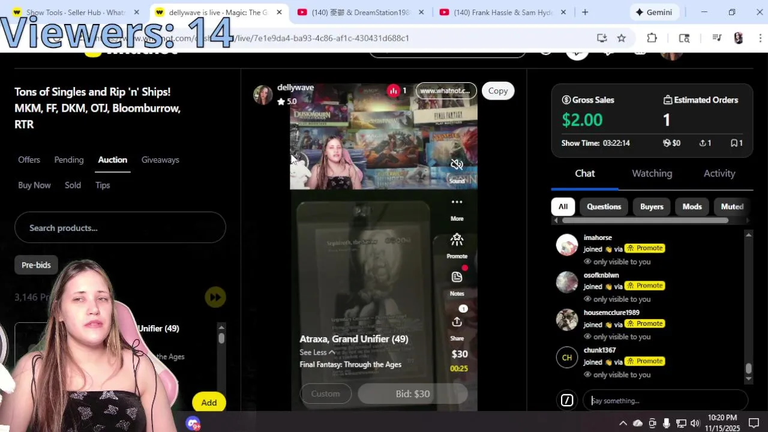Open the Sold tab
Image resolution: width=768 pixels, height=432 pixels.
[x=73, y=185]
